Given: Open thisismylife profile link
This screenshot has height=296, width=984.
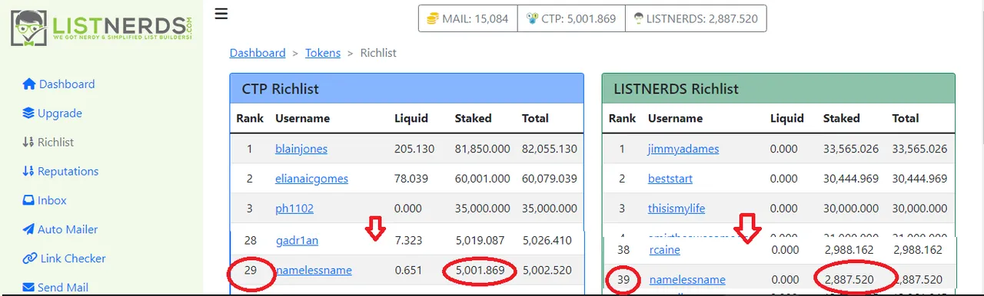Looking at the screenshot, I should click(x=676, y=209).
